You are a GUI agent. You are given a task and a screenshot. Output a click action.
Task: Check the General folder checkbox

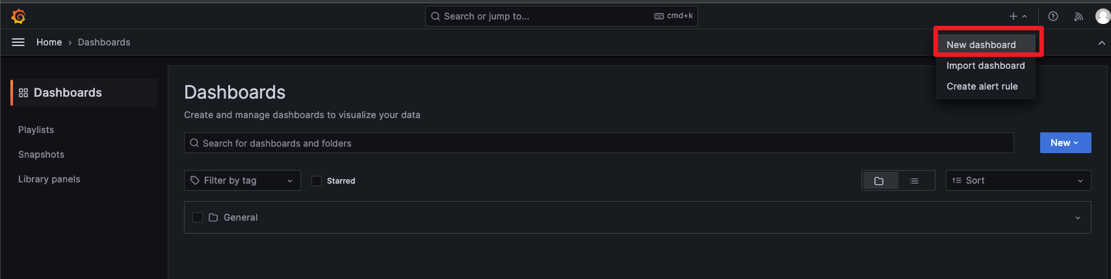tap(198, 217)
